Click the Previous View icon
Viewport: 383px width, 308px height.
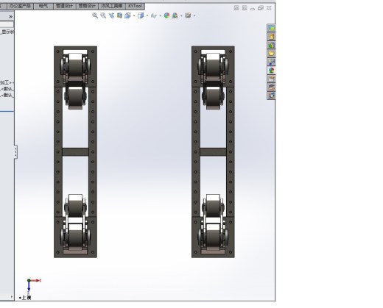coord(111,15)
